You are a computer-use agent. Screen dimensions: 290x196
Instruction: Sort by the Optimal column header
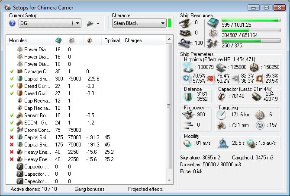click(112, 40)
